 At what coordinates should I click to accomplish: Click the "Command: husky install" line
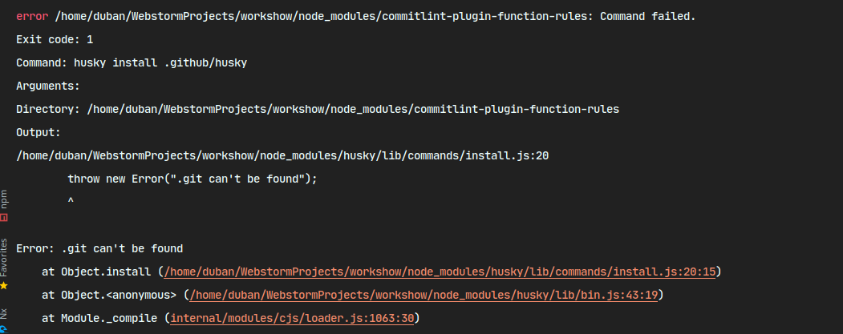pyautogui.click(x=132, y=62)
